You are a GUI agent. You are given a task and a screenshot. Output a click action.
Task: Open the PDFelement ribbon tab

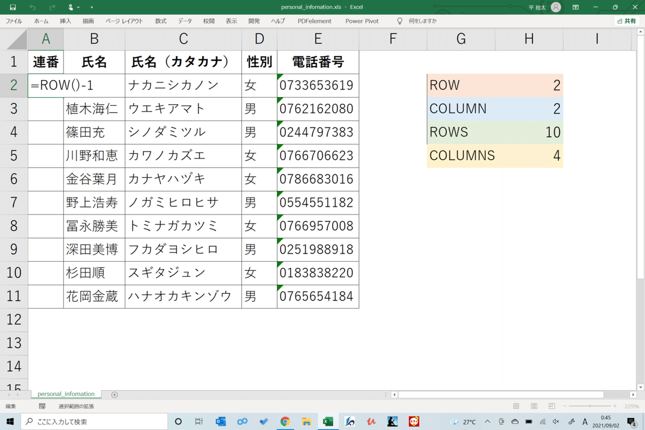point(314,21)
